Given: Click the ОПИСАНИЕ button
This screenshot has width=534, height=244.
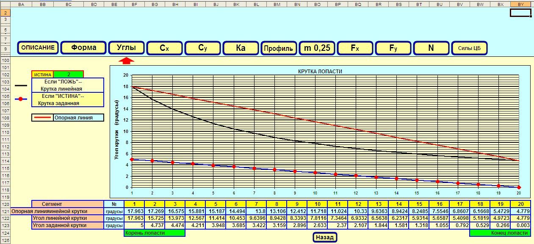Looking at the screenshot, I should (38, 48).
